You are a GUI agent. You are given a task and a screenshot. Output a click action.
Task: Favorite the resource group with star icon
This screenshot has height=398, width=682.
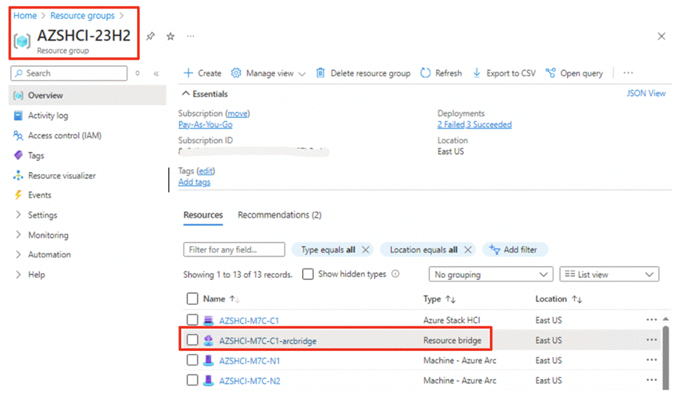(170, 37)
